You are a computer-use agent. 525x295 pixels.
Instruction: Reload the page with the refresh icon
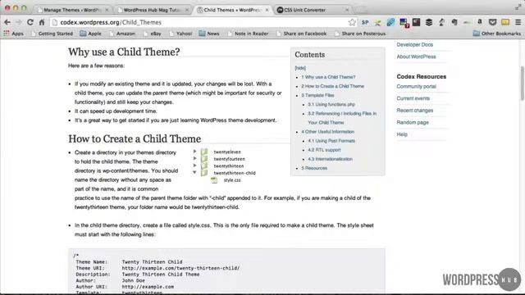tap(30, 22)
